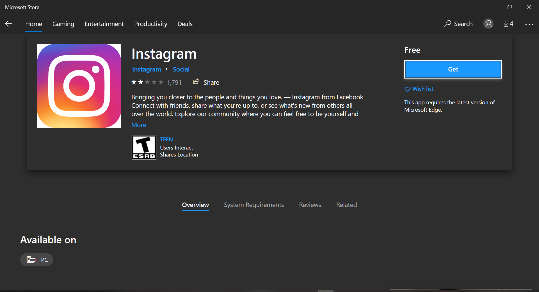Click the star rating for Instagram
This screenshot has height=292, width=539.
pos(147,82)
